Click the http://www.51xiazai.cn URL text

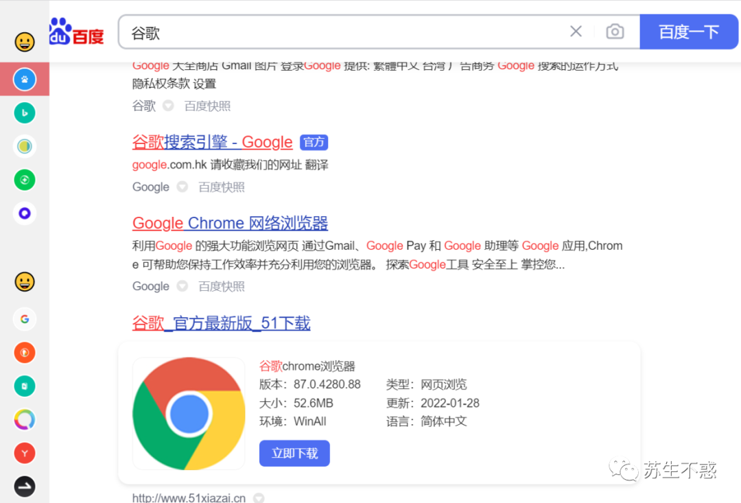coord(189,498)
